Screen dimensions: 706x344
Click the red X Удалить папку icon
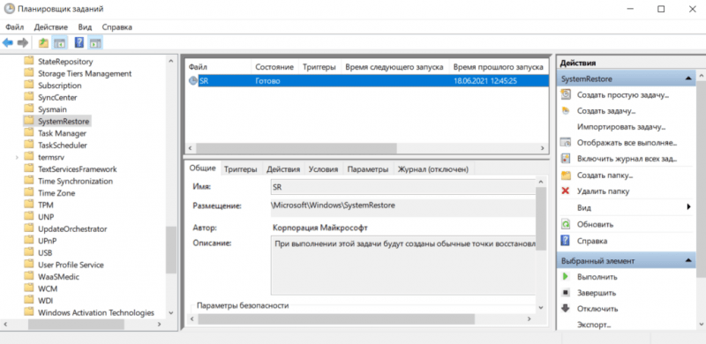coord(565,191)
